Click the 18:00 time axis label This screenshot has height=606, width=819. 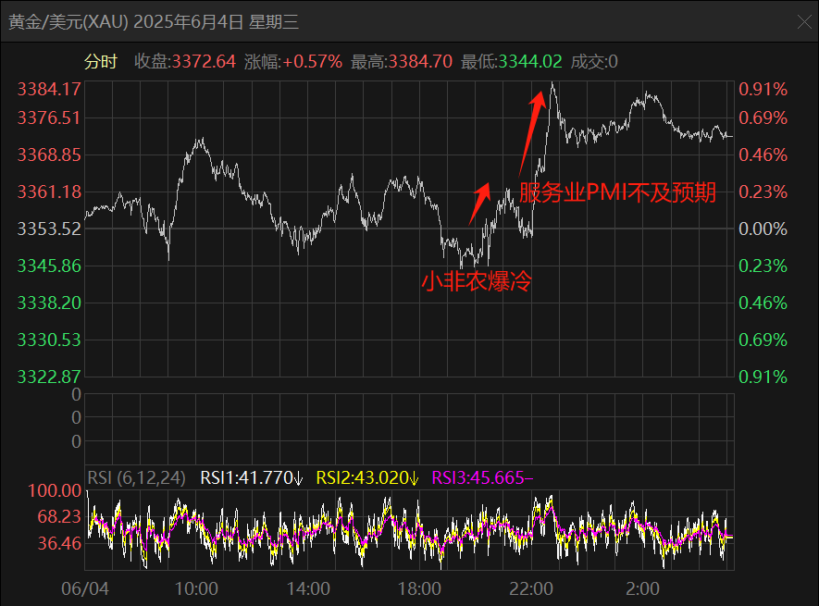pos(419,588)
